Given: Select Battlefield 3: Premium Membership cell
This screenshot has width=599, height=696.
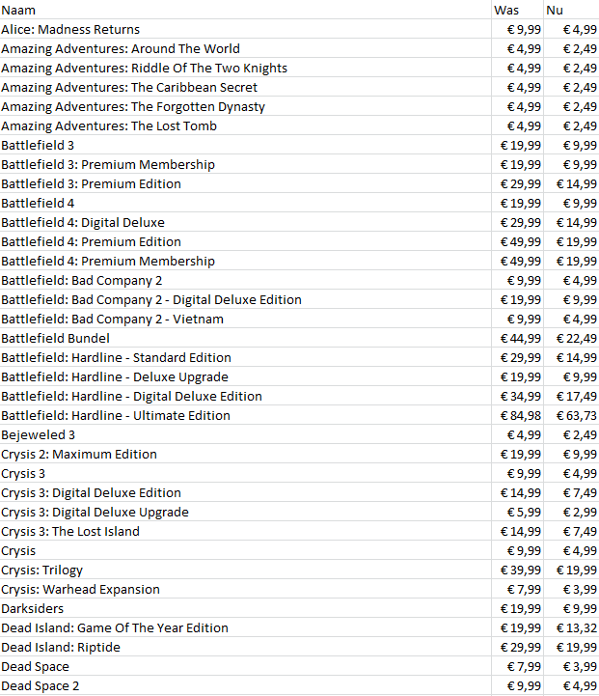Looking at the screenshot, I should click(246, 164).
